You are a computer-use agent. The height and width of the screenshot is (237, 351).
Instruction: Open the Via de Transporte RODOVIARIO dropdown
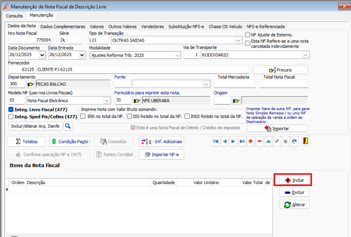305,55
